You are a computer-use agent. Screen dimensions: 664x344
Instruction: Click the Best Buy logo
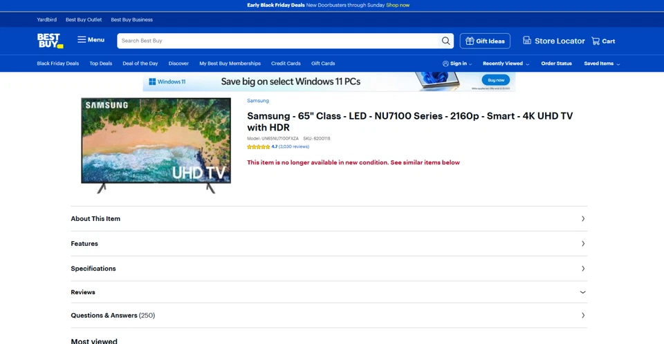coord(50,41)
